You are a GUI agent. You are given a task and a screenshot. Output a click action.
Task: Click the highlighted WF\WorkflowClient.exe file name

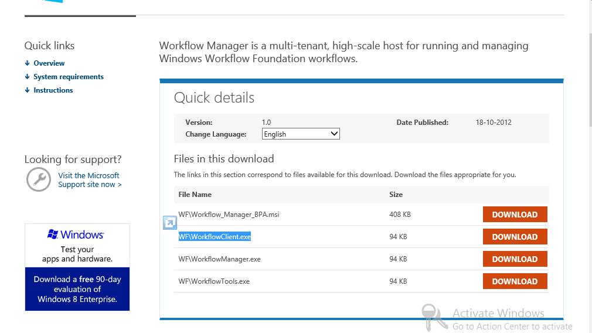[x=215, y=237]
